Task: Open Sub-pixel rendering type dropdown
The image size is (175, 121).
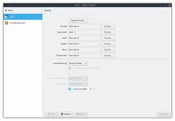Action: click(78, 78)
